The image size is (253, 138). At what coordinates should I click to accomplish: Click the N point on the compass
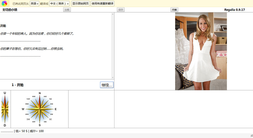(x=40, y=93)
